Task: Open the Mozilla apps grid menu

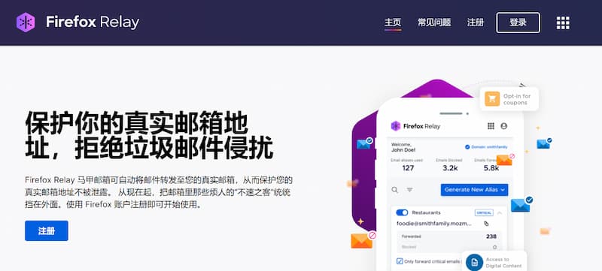Action: pyautogui.click(x=563, y=23)
